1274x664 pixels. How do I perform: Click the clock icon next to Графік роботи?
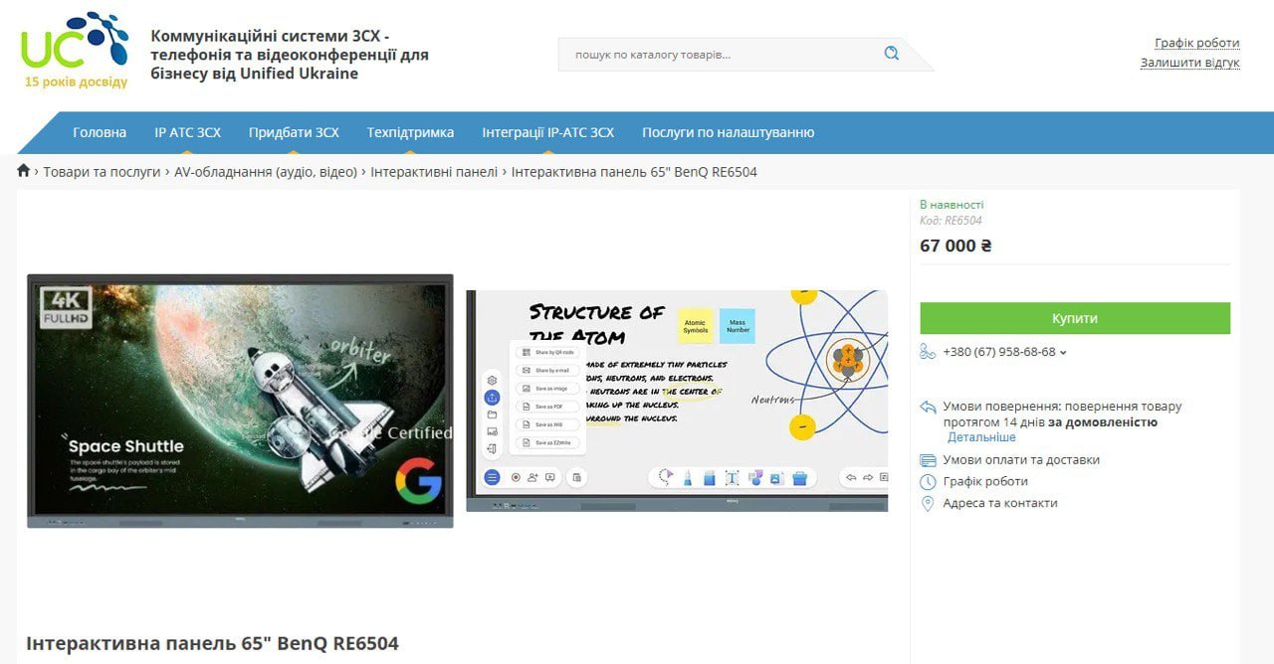[928, 482]
